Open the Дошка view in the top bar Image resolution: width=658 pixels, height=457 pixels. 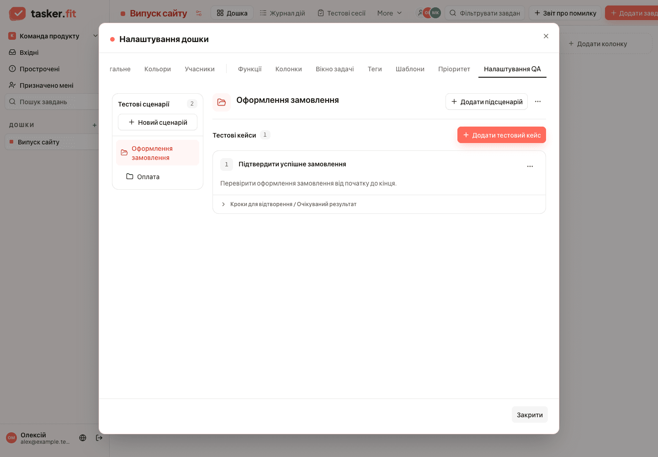232,13
